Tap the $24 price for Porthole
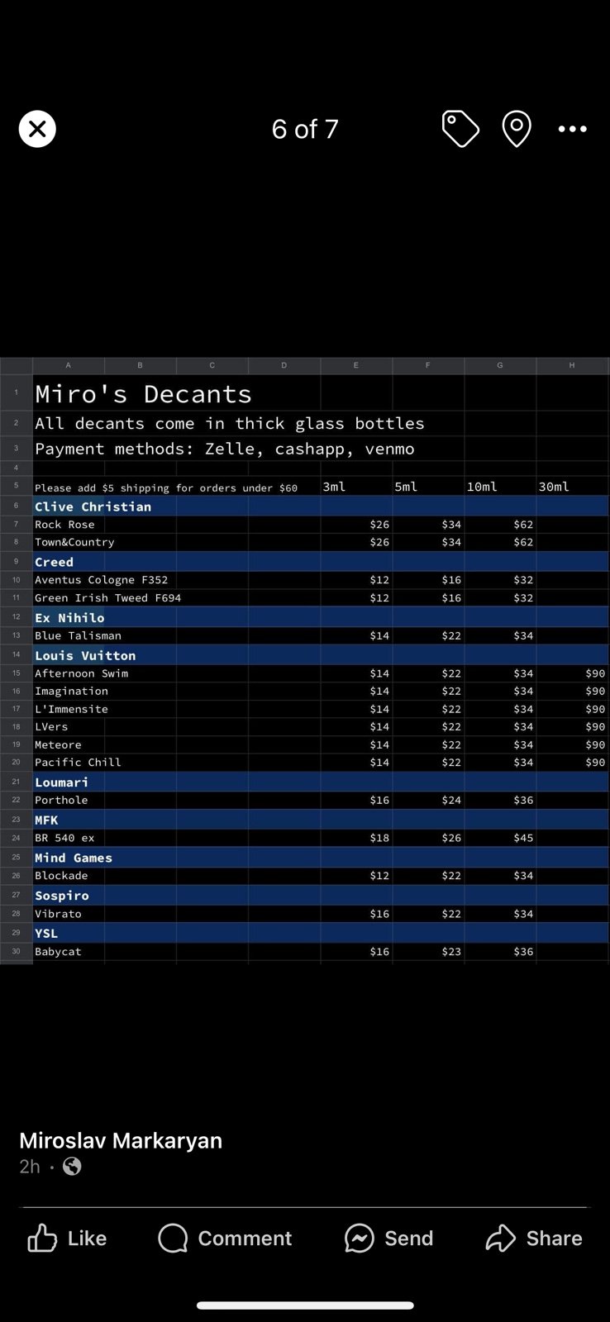Screen dimensions: 610x1322 (x=451, y=800)
